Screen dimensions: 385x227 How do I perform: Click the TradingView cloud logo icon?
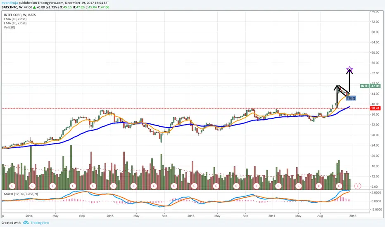pyautogui.click(x=26, y=222)
